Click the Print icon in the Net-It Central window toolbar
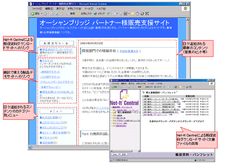The height and width of the screenshot is (163, 225). pyautogui.click(x=172, y=87)
